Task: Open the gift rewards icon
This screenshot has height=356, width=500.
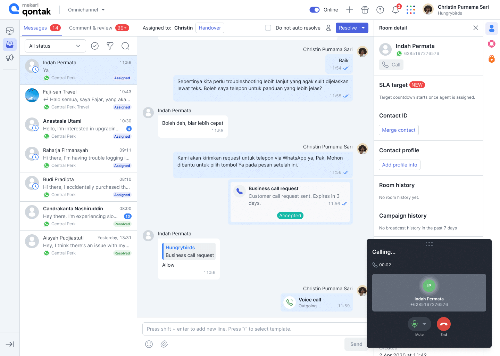Action: [365, 10]
